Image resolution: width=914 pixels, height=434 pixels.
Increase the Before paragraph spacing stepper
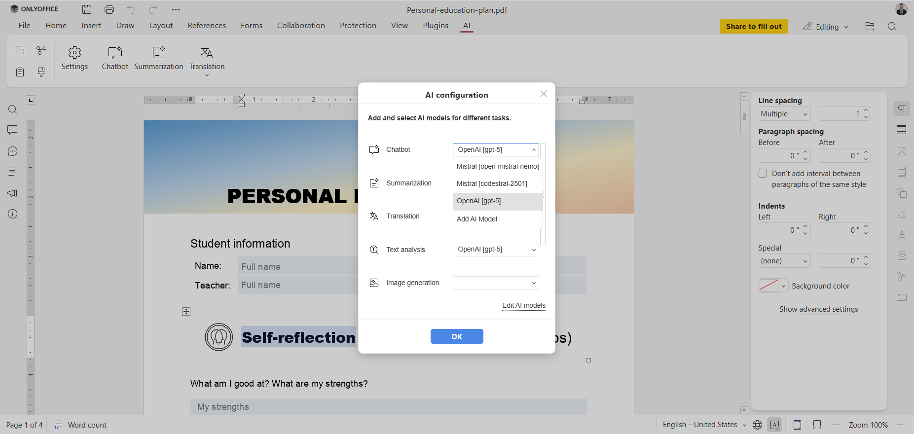click(x=805, y=152)
